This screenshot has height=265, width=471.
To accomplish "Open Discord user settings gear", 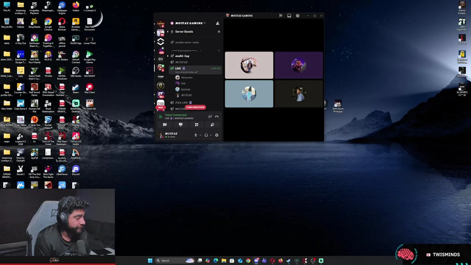I will coord(216,135).
